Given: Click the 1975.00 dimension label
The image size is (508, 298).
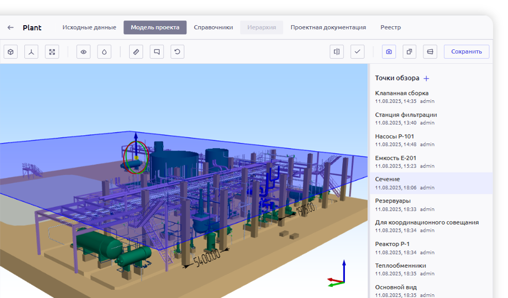Looking at the screenshot, I should (x=306, y=209).
